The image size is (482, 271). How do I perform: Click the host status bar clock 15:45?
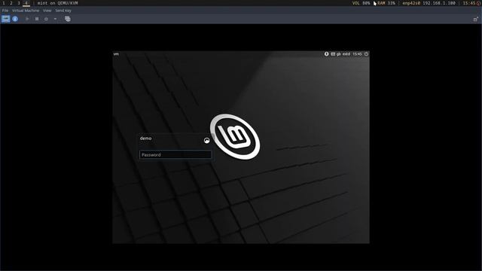click(469, 3)
